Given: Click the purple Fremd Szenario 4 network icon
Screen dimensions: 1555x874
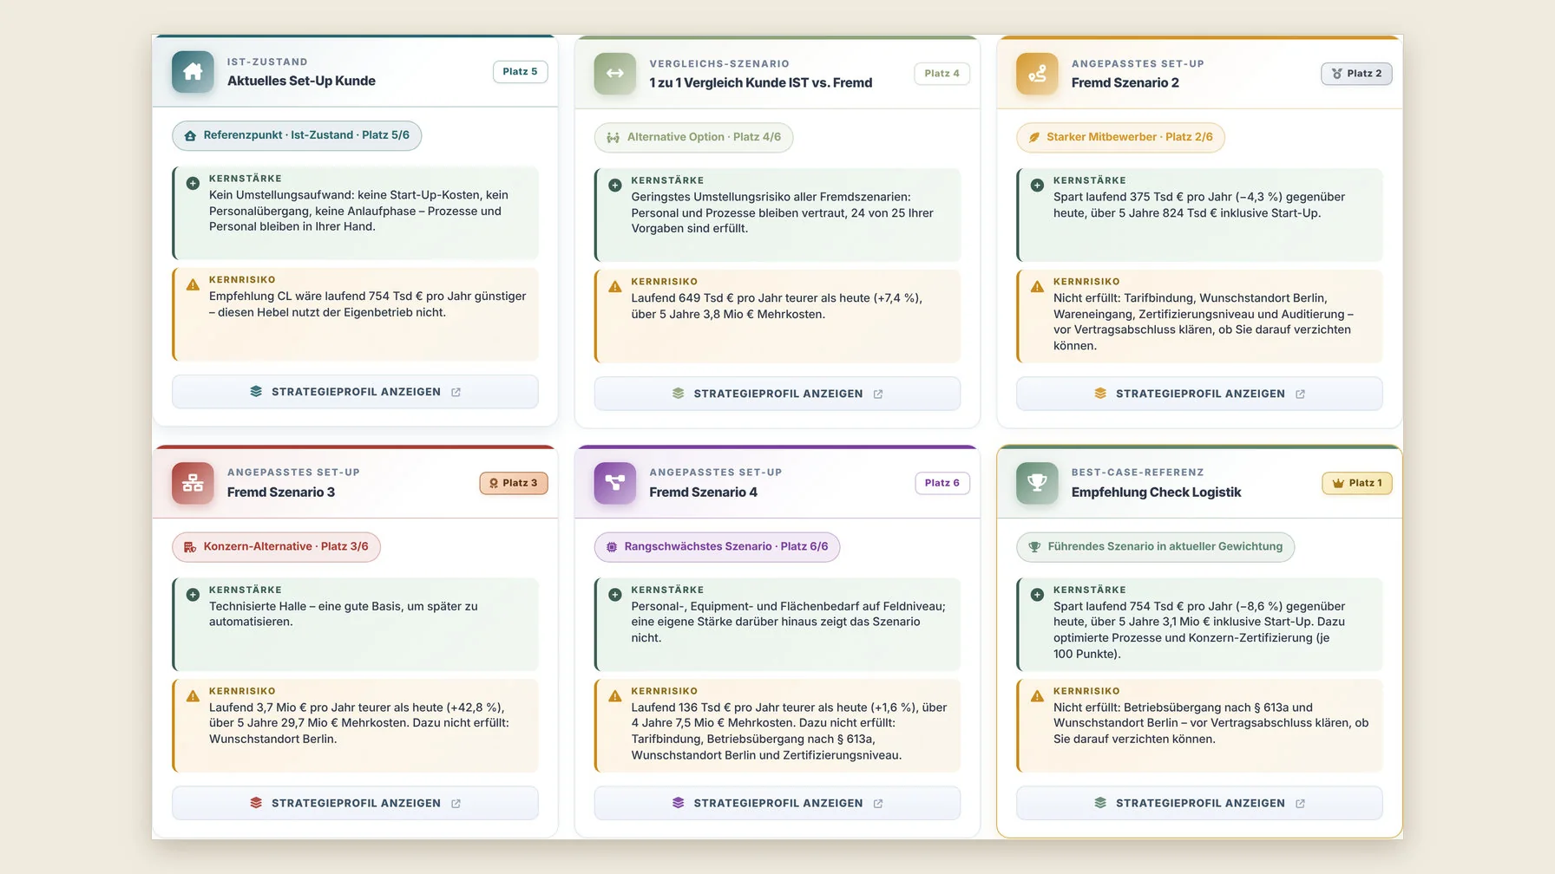Looking at the screenshot, I should 615,483.
